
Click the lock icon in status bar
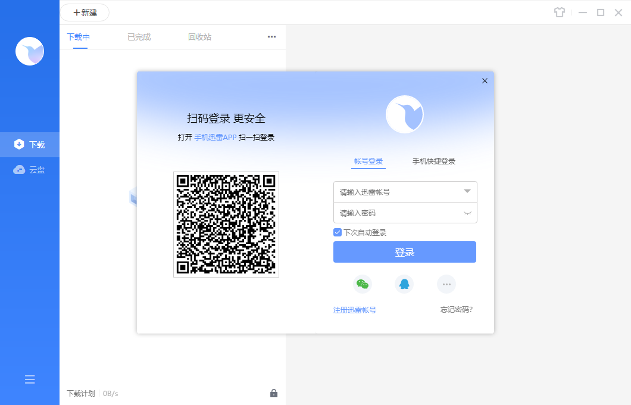274,393
